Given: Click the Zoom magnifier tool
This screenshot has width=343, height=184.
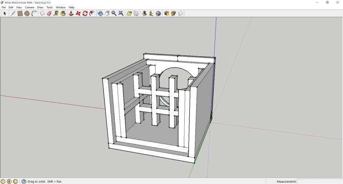Looking at the screenshot, I should pyautogui.click(x=114, y=14).
